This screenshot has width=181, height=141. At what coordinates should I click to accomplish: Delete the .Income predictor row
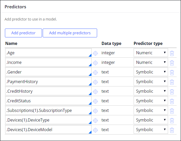pos(172,63)
